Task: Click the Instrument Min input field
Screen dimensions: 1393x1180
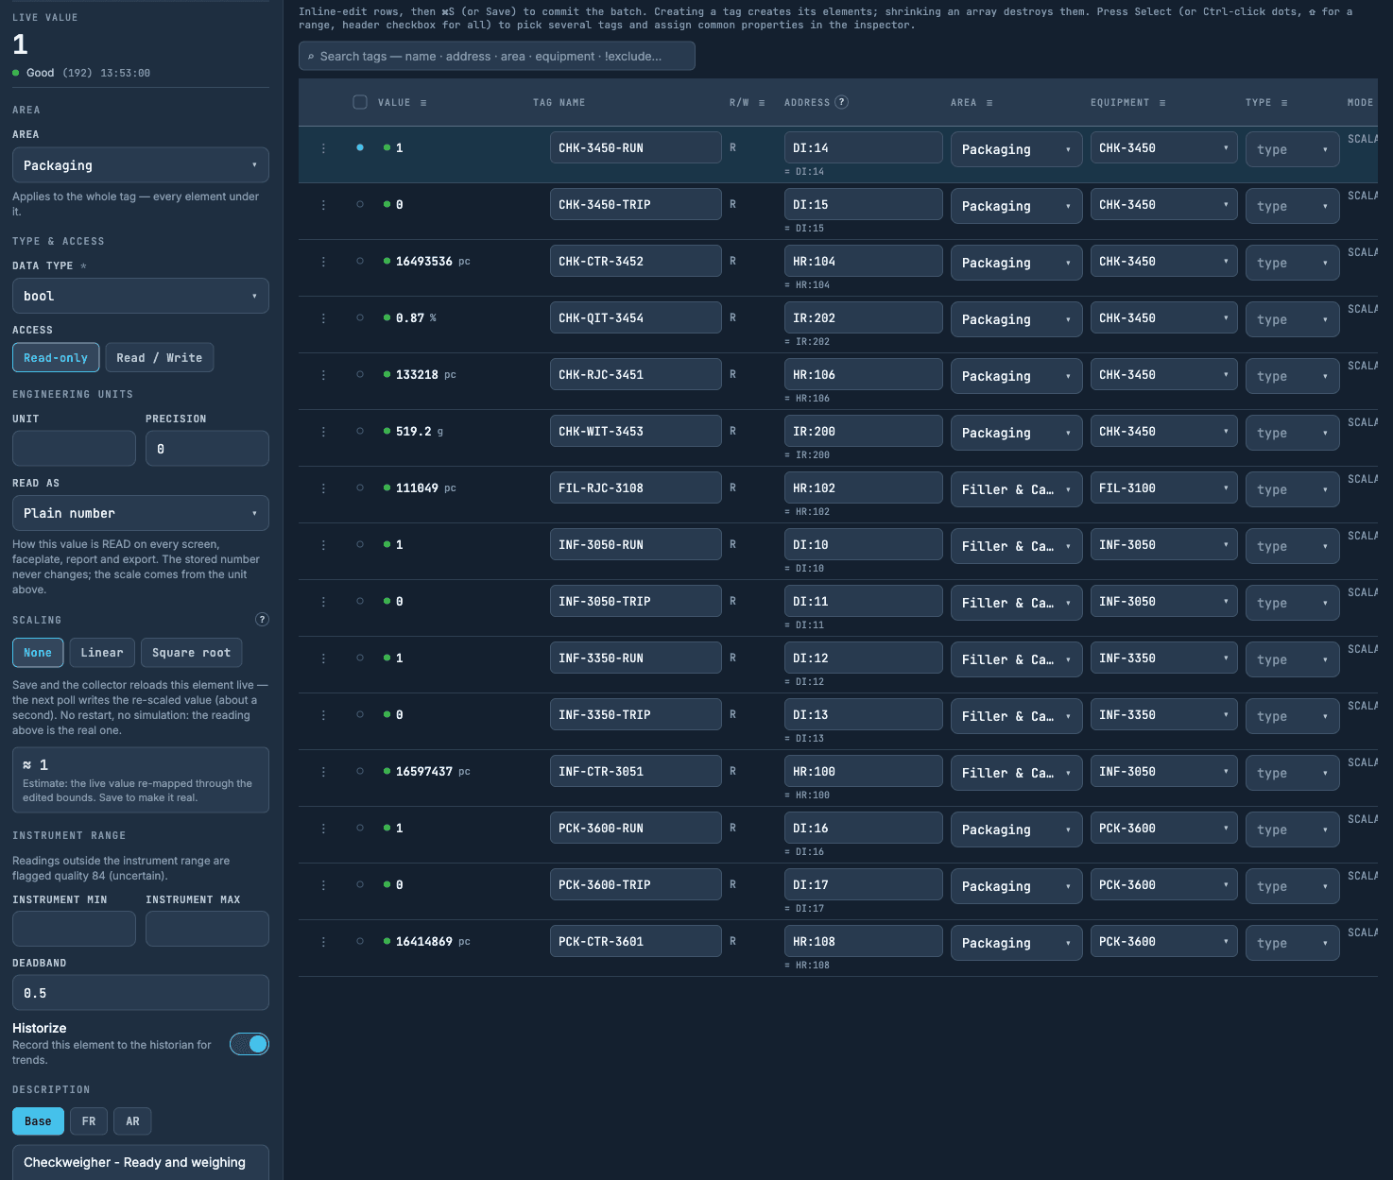Action: pyautogui.click(x=74, y=929)
